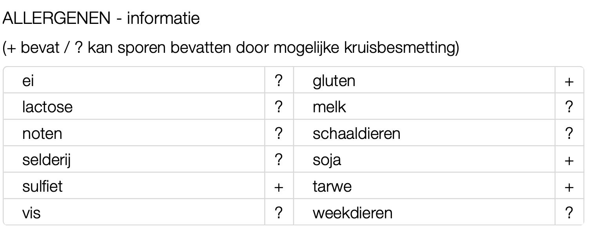Click the question mark next to ei
The width and height of the screenshot is (595, 241).
click(279, 81)
